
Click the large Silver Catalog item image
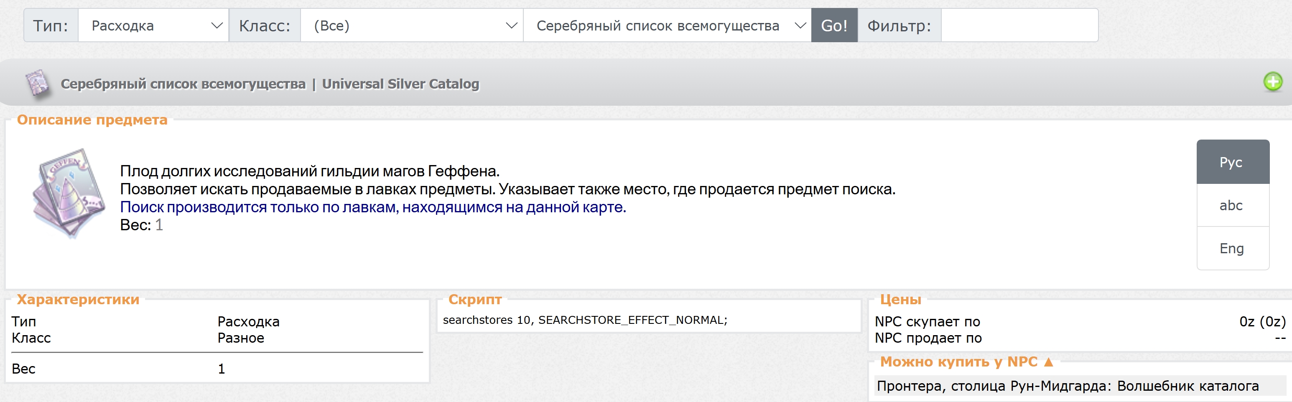pyautogui.click(x=68, y=193)
